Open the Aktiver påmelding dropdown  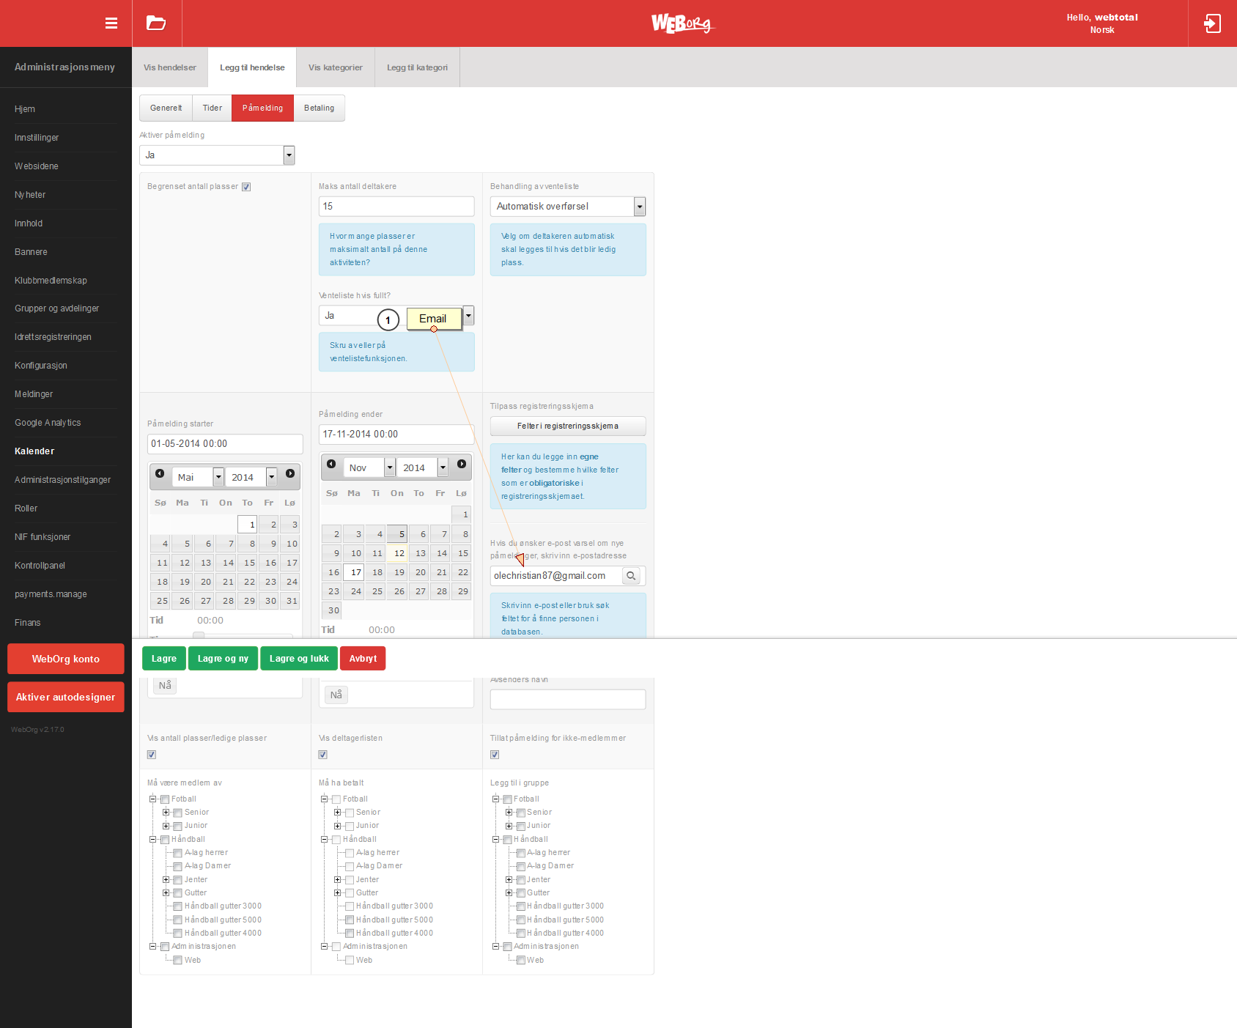coord(217,155)
